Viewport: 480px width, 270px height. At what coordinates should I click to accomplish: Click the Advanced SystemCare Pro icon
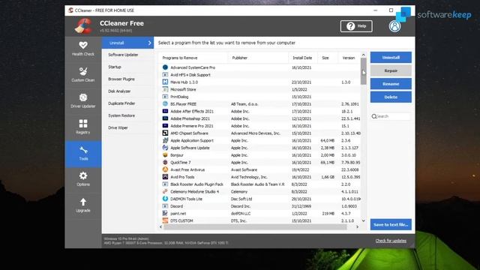click(165, 67)
